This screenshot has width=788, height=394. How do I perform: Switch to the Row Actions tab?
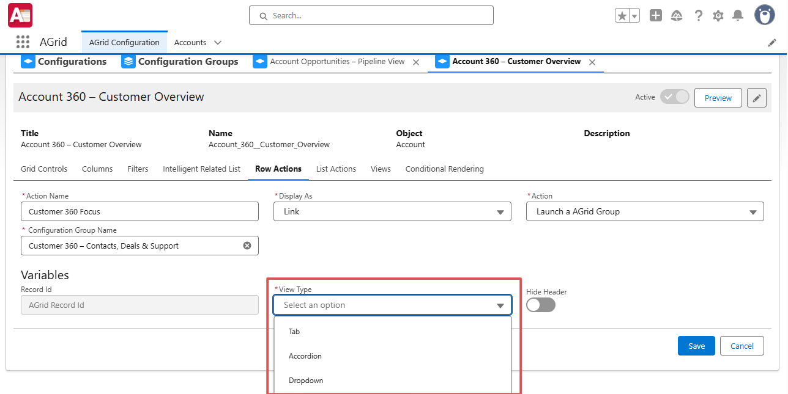click(278, 169)
